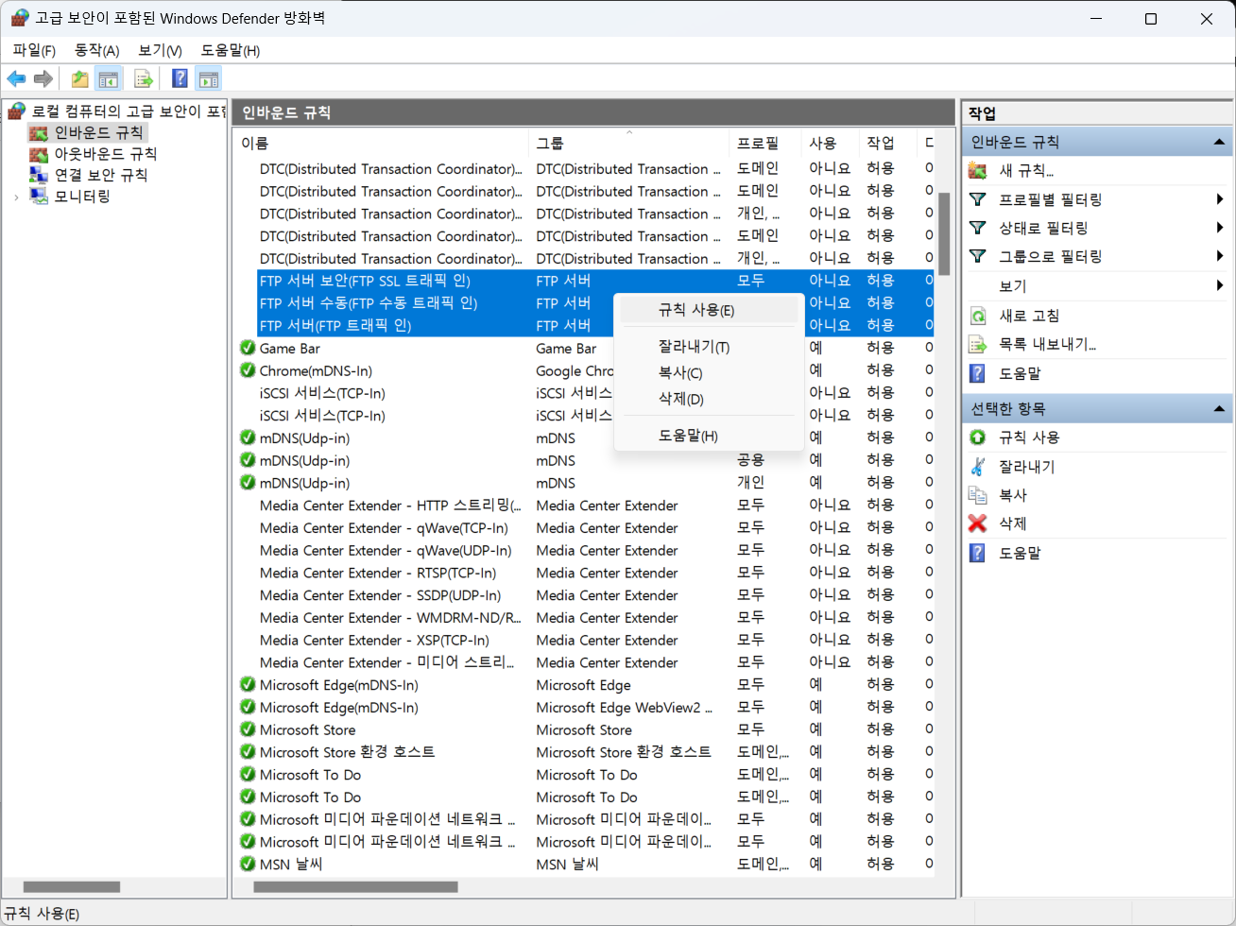This screenshot has width=1236, height=926.
Task: Click the green 규칙 사용 icon
Action: point(978,437)
